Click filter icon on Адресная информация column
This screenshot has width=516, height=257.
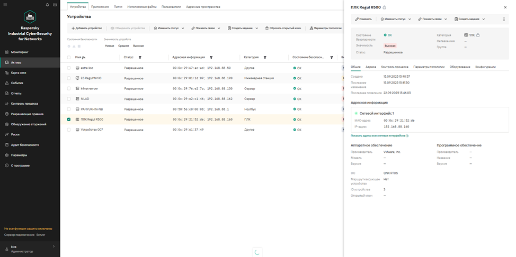tap(211, 57)
